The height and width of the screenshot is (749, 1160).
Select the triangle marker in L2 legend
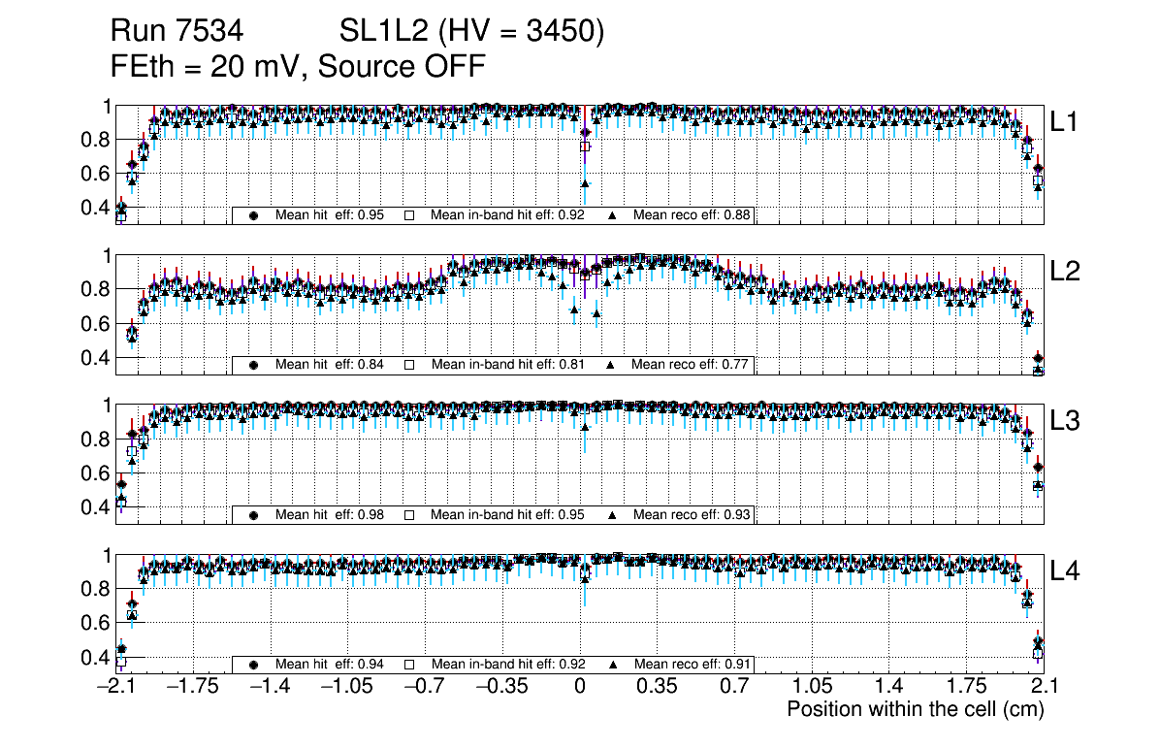612,365
